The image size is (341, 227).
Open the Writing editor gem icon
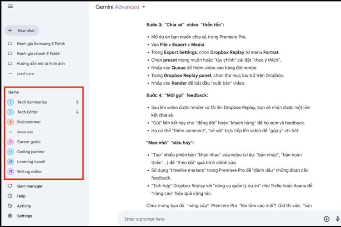coord(11,171)
